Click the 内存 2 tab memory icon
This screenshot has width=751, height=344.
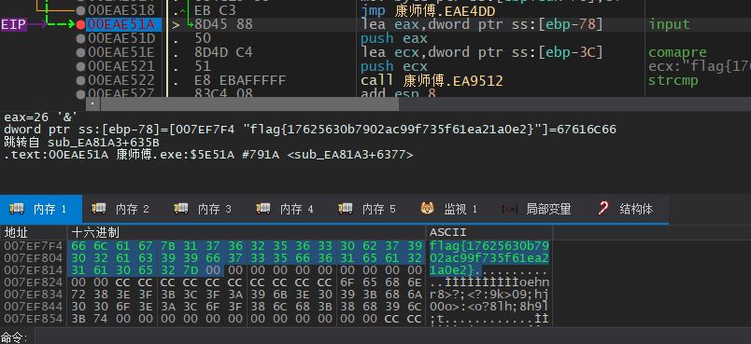pyautogui.click(x=99, y=208)
